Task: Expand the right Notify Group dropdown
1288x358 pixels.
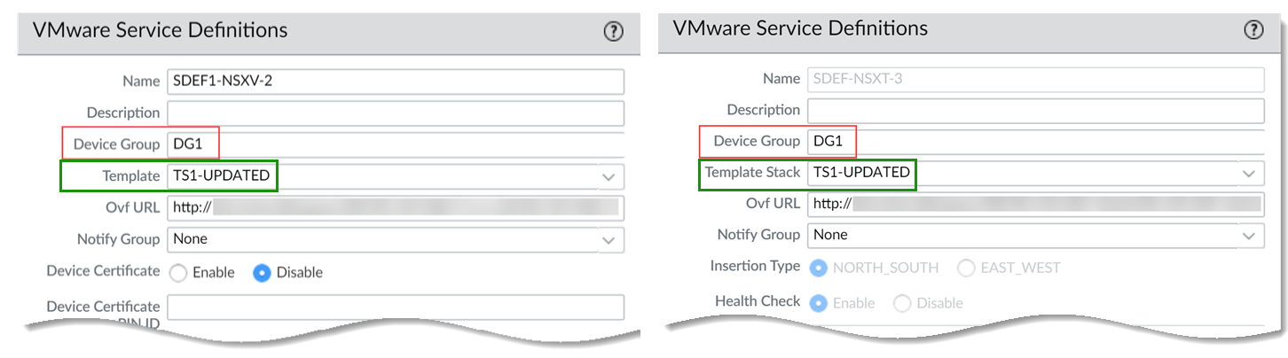Action: (x=1249, y=236)
